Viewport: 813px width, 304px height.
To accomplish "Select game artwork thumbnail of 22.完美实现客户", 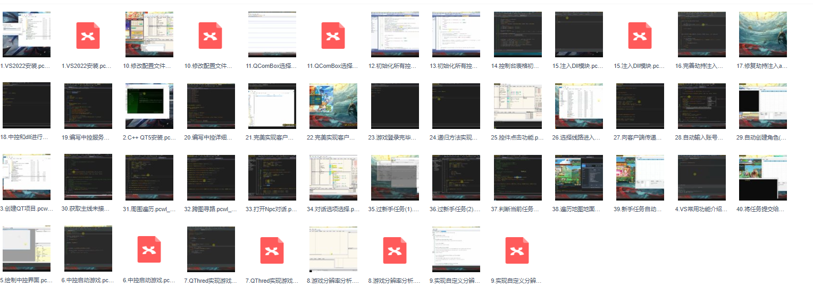I will (x=333, y=106).
